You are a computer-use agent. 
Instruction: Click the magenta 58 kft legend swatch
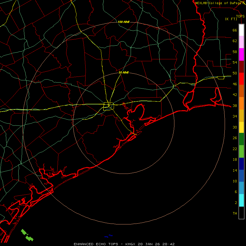(241, 54)
